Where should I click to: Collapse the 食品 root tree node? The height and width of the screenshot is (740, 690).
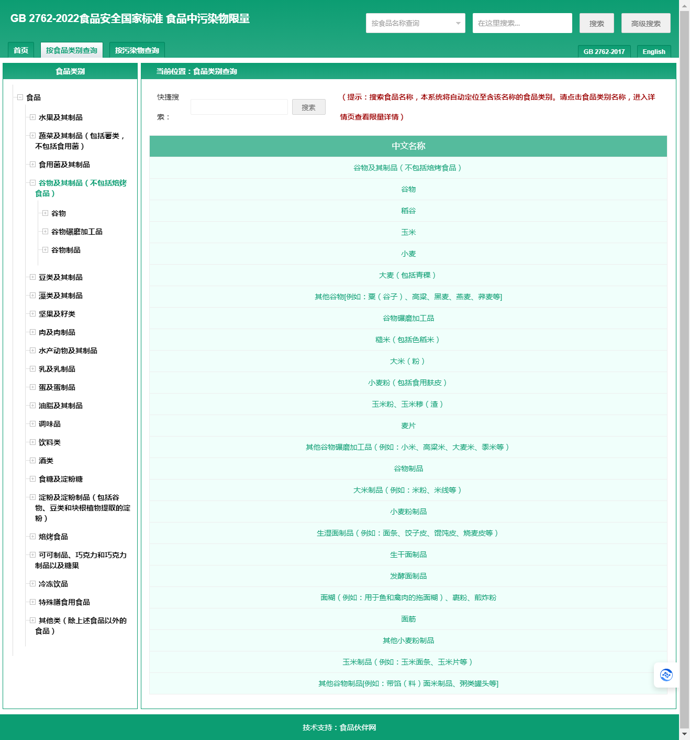click(20, 97)
